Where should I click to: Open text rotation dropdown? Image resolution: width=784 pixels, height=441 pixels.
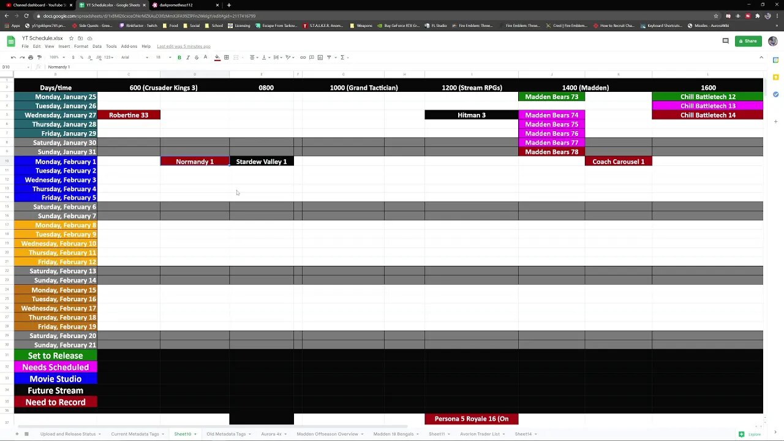coord(289,58)
